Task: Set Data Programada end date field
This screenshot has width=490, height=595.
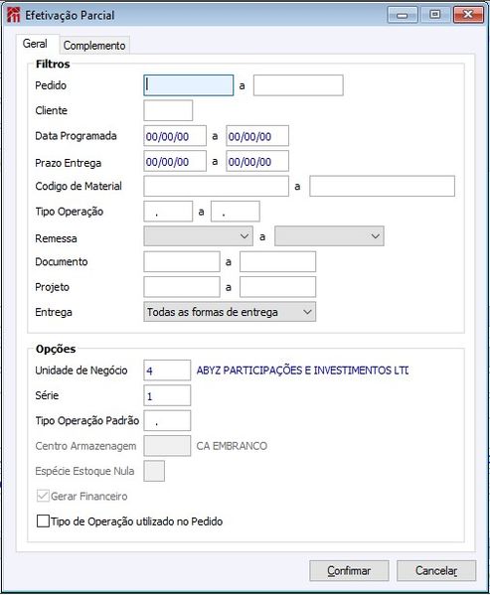Action: (x=257, y=136)
